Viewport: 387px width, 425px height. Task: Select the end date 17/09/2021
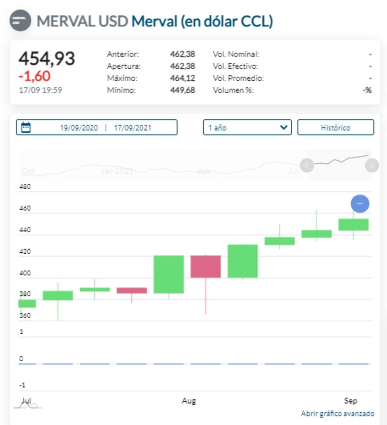tap(133, 128)
